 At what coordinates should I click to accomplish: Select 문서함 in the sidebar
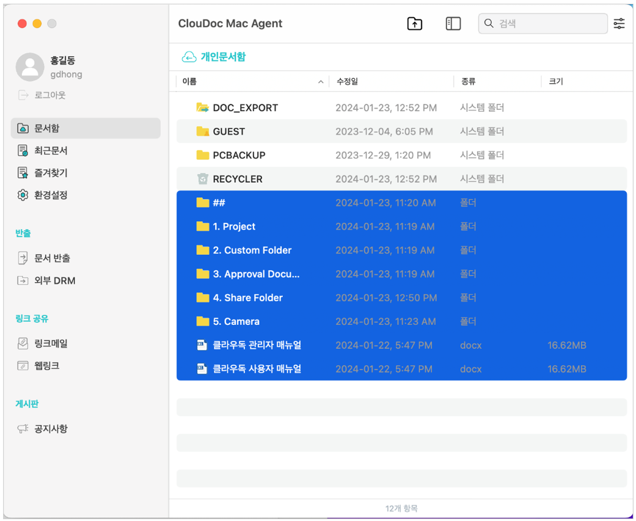[86, 128]
